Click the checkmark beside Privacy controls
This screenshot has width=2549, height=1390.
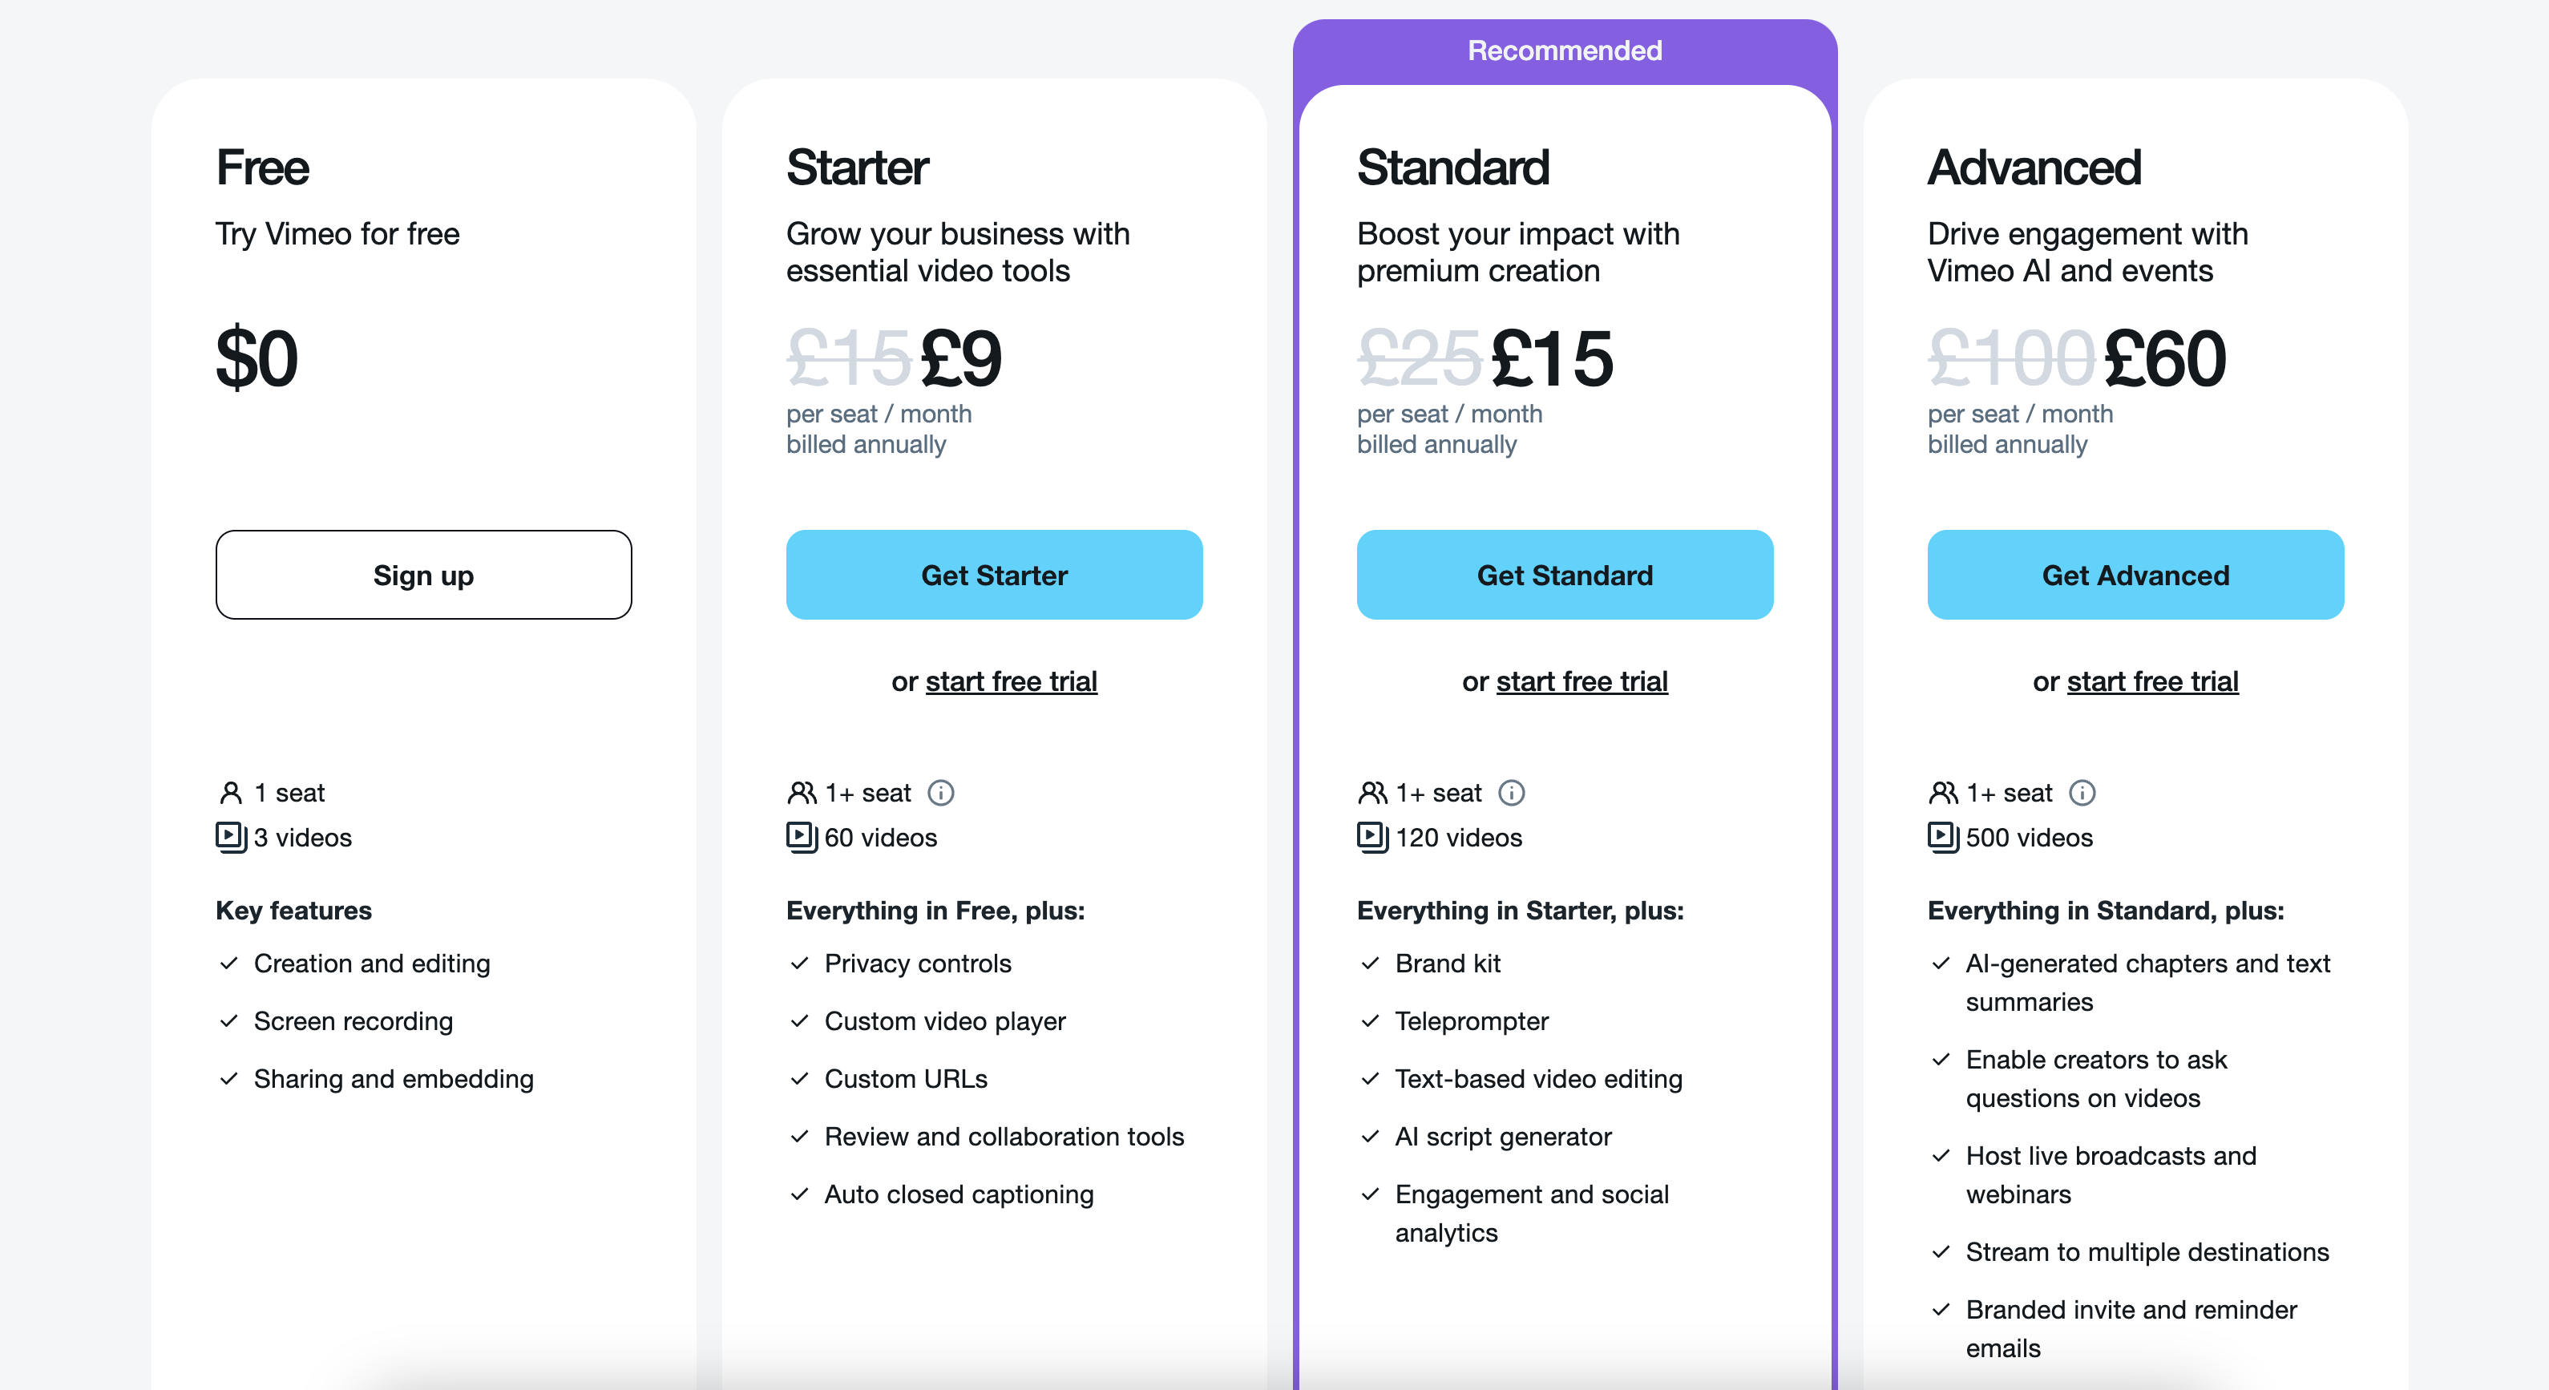(799, 964)
